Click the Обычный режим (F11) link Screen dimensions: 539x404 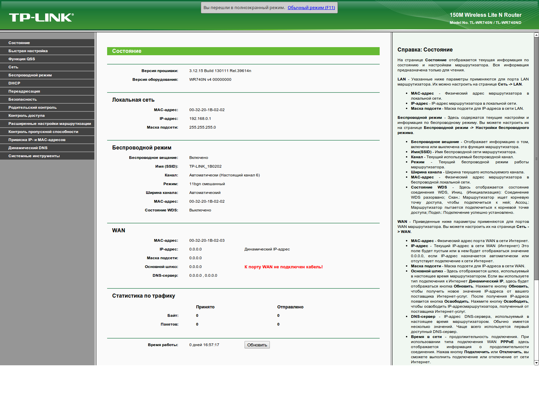pos(311,7)
